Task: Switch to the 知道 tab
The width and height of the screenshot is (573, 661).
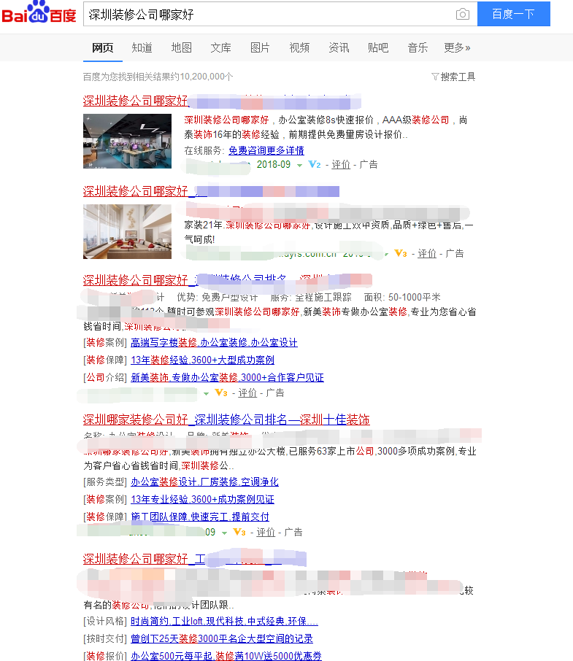Action: [142, 47]
